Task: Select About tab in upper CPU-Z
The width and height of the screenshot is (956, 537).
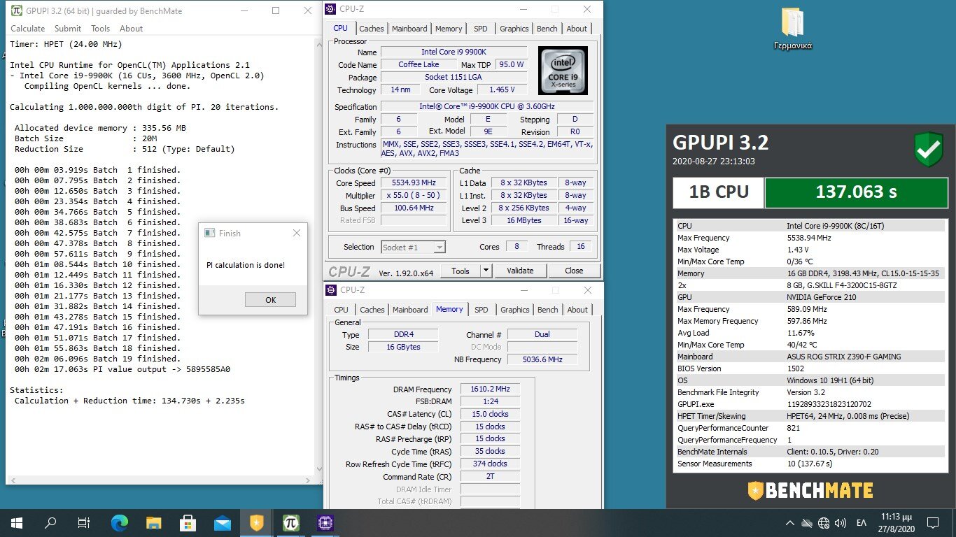Action: [x=577, y=29]
